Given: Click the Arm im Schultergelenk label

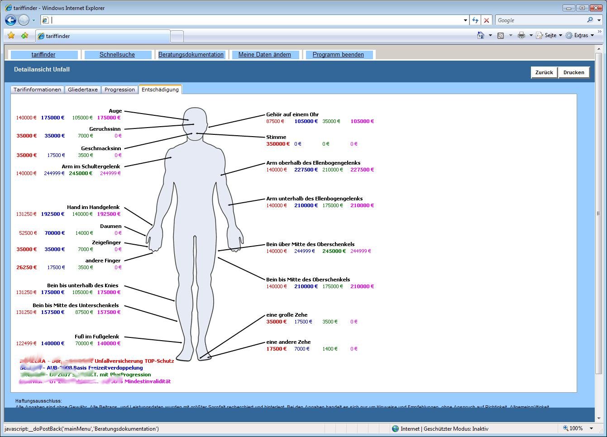Looking at the screenshot, I should point(91,166).
